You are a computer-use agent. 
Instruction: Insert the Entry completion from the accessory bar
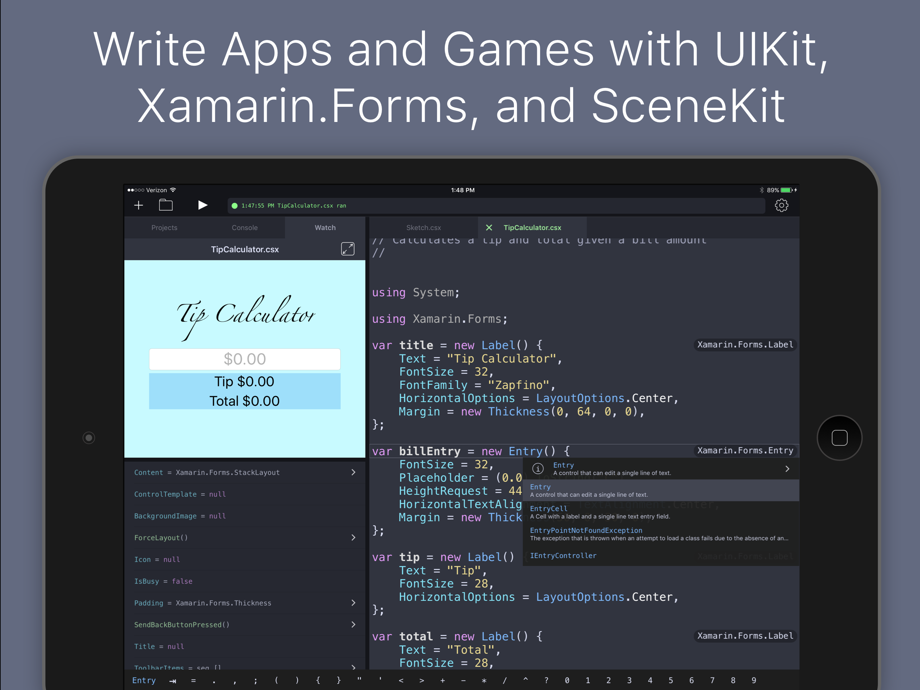(x=144, y=681)
